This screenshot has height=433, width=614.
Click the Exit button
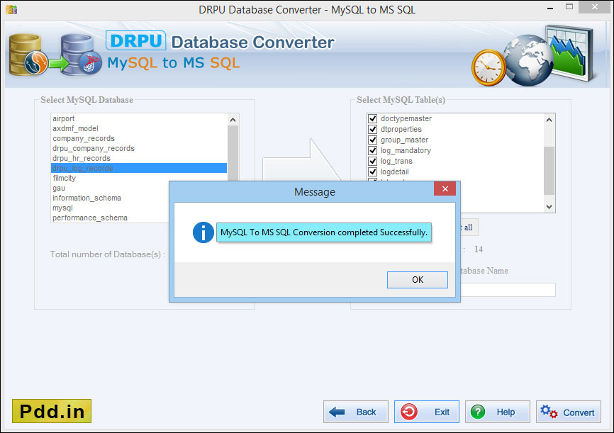426,412
